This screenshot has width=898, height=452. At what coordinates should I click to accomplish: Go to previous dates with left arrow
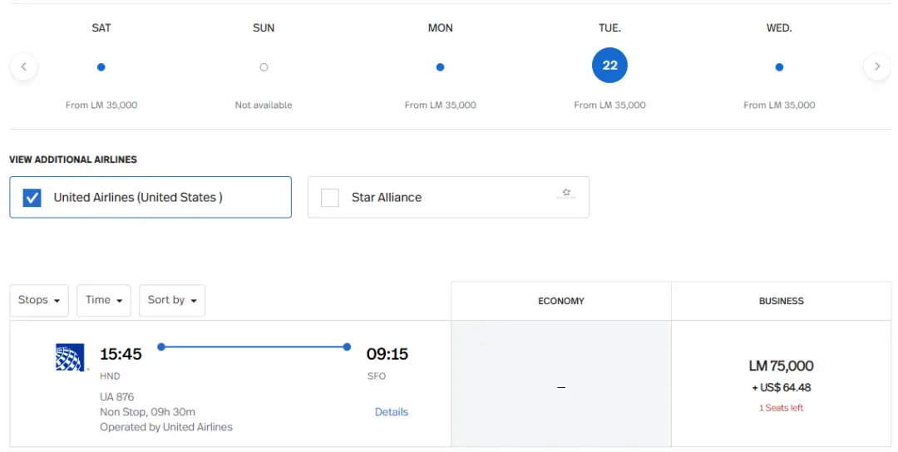pos(23,67)
